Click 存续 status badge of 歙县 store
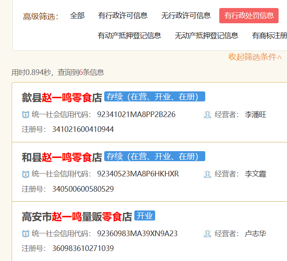This screenshot has width=287, height=261. click(154, 97)
